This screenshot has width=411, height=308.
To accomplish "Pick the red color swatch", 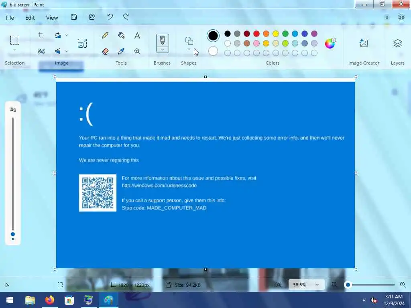I will (256, 34).
